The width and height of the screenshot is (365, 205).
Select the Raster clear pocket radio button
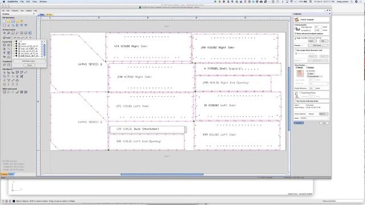coord(307,68)
